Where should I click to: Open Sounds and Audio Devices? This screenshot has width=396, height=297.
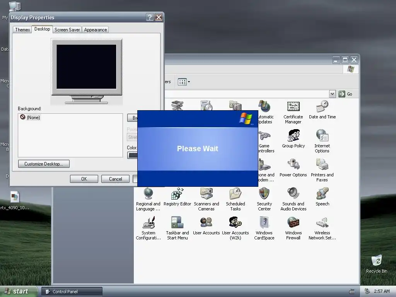[293, 200]
